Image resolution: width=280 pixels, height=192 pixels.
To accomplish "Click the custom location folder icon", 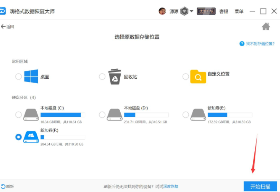I will pos(198,76).
